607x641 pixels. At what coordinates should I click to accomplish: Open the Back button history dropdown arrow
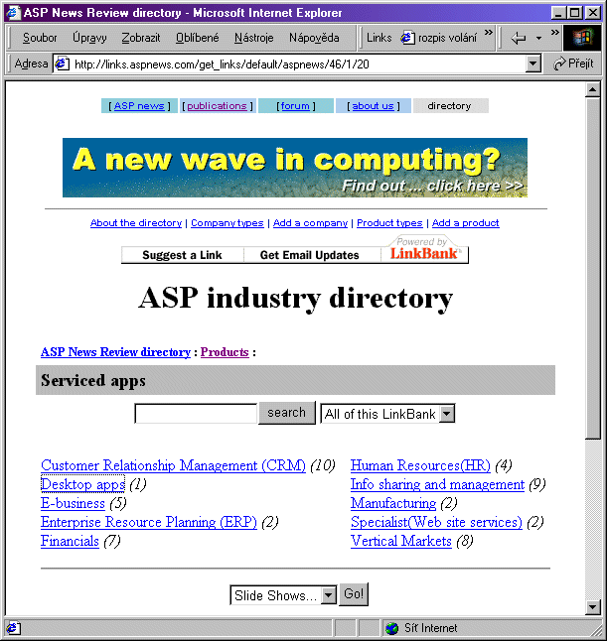[x=538, y=38]
